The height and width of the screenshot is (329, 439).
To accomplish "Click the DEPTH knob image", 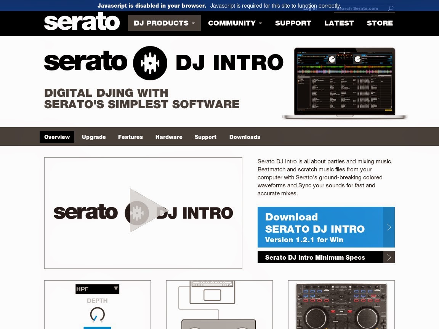I will tap(97, 314).
